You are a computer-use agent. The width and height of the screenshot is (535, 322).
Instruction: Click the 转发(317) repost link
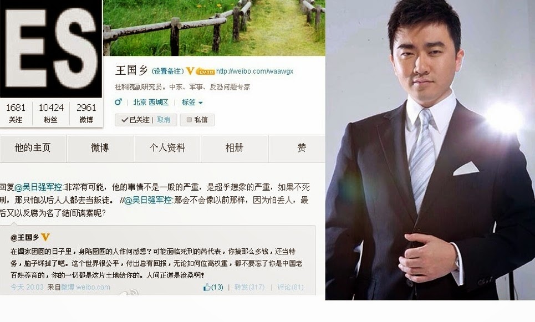point(249,287)
